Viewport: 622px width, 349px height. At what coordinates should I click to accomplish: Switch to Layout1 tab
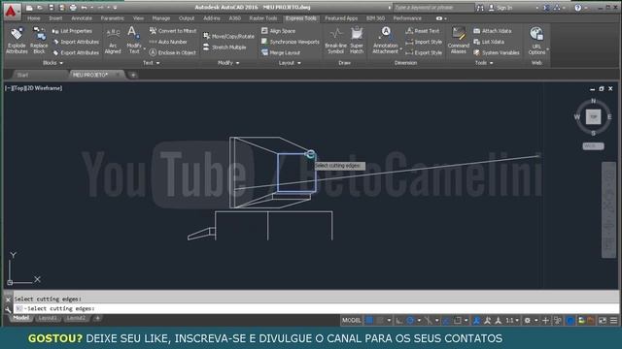pyautogui.click(x=48, y=318)
